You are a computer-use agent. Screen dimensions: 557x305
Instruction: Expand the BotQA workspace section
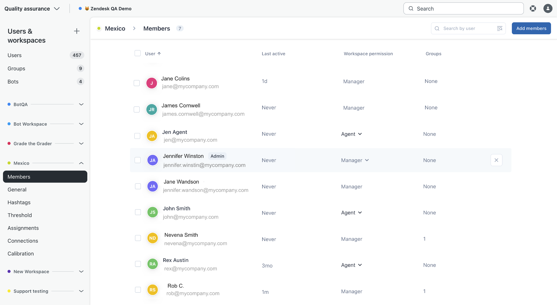point(81,104)
